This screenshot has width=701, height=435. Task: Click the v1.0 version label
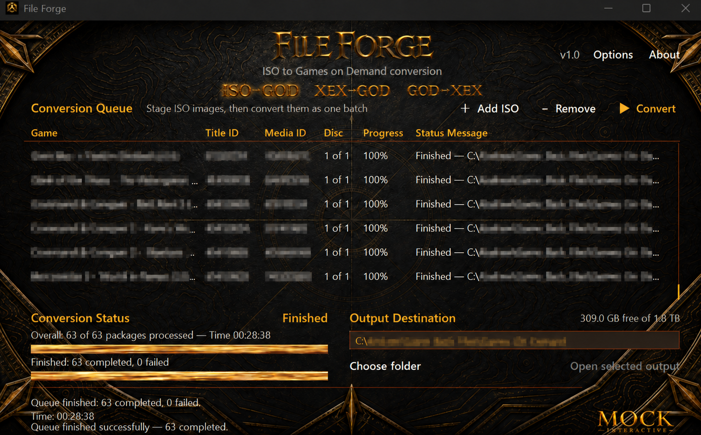[569, 55]
